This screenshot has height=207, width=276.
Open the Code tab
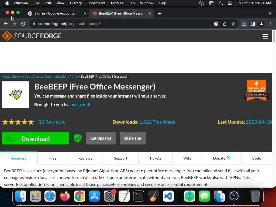click(257, 158)
